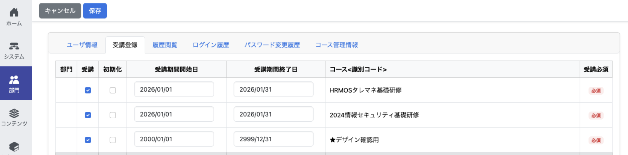Switch to the ユーザ情報 tab

pyautogui.click(x=82, y=45)
